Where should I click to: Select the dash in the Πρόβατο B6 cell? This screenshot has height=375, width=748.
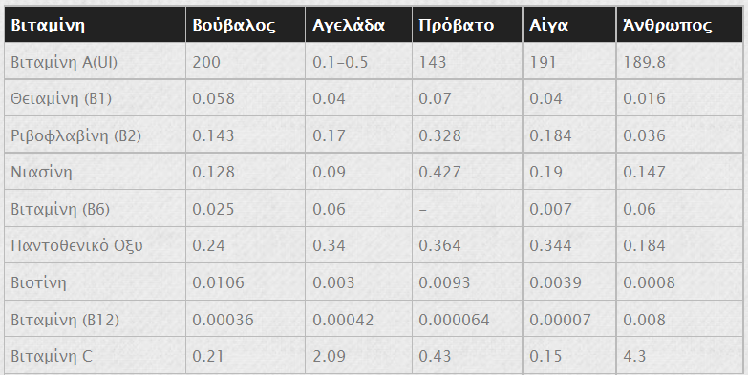click(422, 209)
